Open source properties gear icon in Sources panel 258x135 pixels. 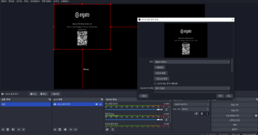65,130
